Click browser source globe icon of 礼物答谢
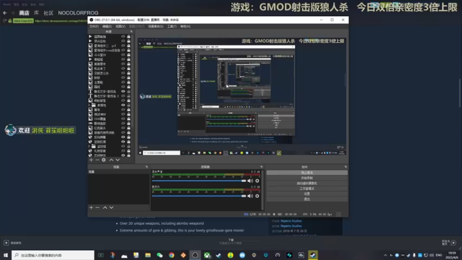The image size is (462, 260). coord(91,151)
